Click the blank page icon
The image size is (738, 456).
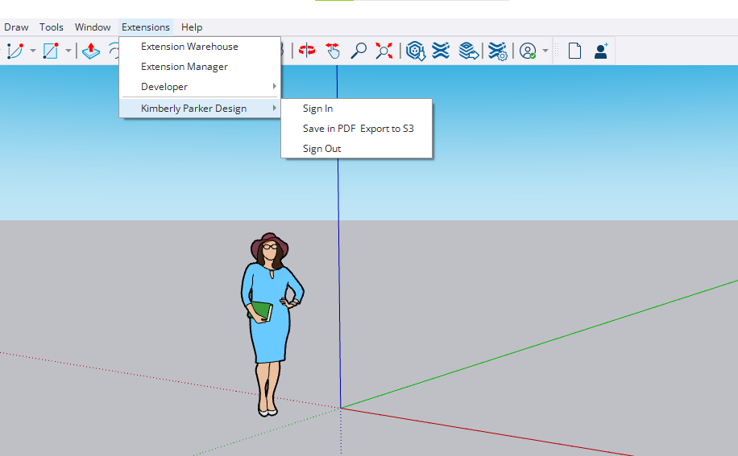tap(574, 51)
